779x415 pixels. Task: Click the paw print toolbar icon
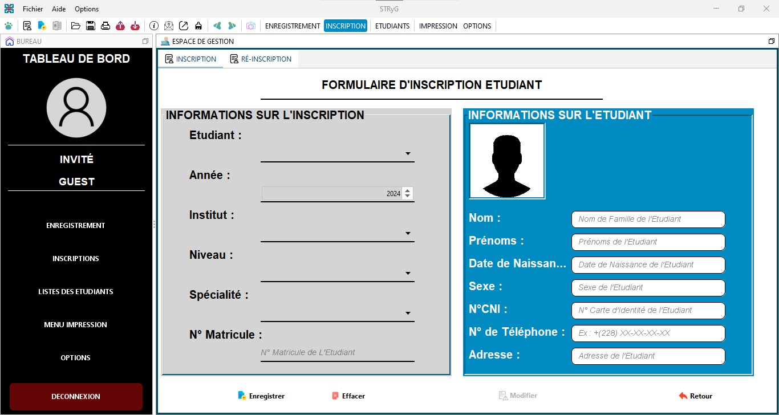[9, 26]
